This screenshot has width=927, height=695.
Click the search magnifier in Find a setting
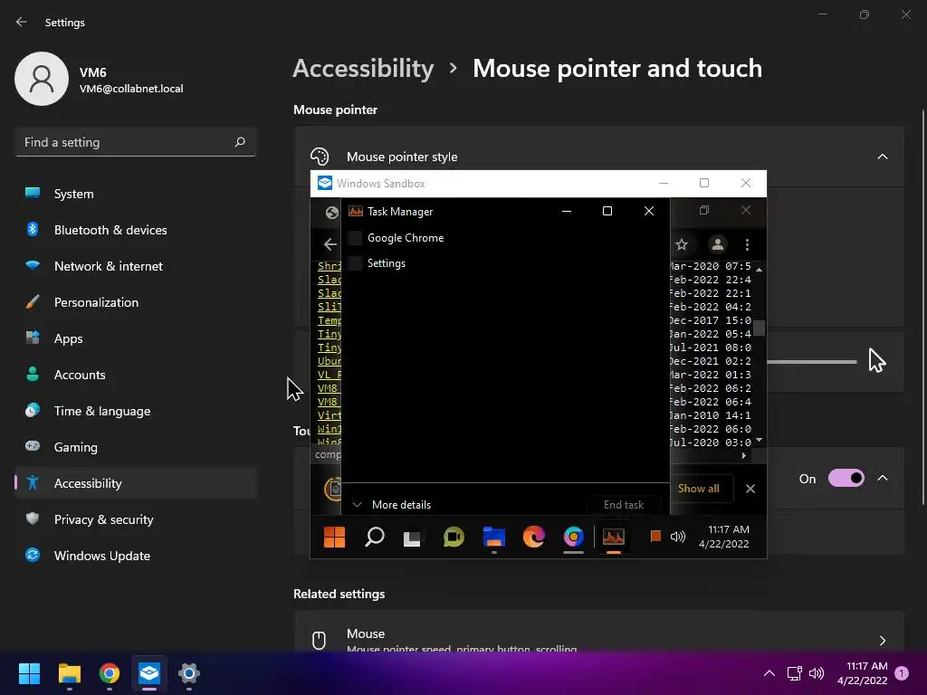[x=239, y=142]
